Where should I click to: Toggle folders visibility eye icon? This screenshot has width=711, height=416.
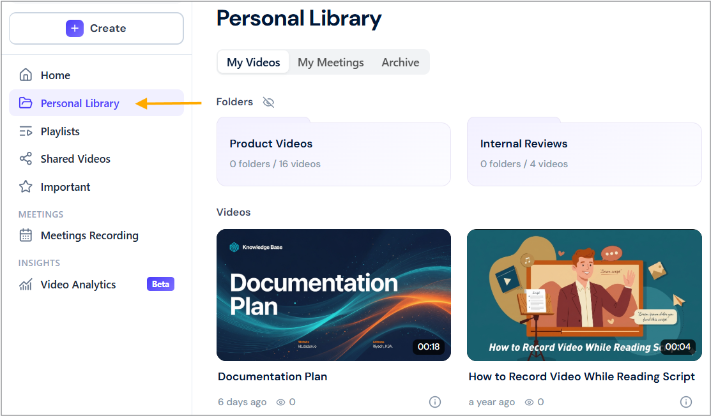click(268, 102)
